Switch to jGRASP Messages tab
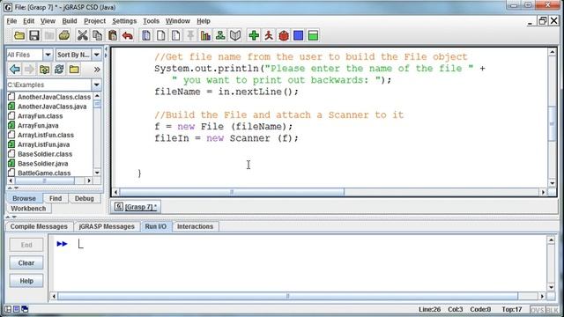 click(107, 226)
